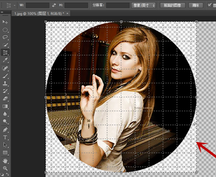Select the Spot Healing Brush tool

pos(5,68)
